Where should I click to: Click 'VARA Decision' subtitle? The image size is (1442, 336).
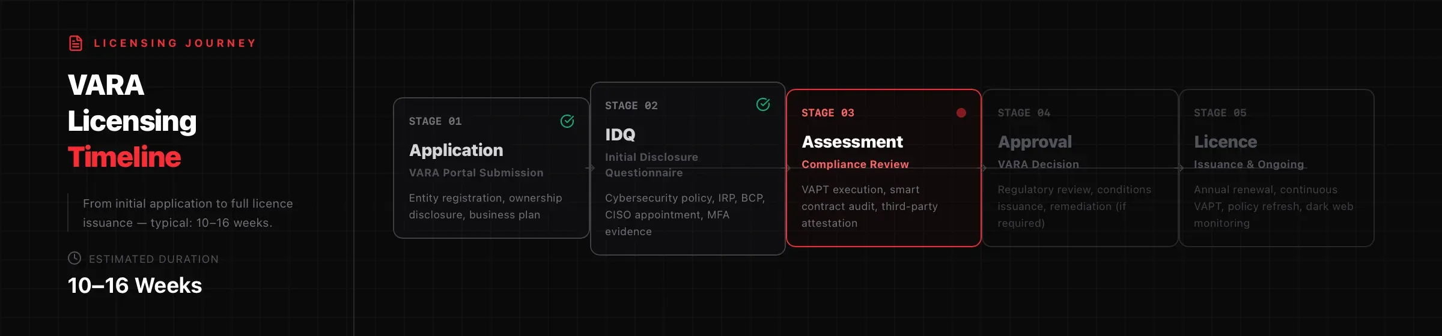(1038, 164)
